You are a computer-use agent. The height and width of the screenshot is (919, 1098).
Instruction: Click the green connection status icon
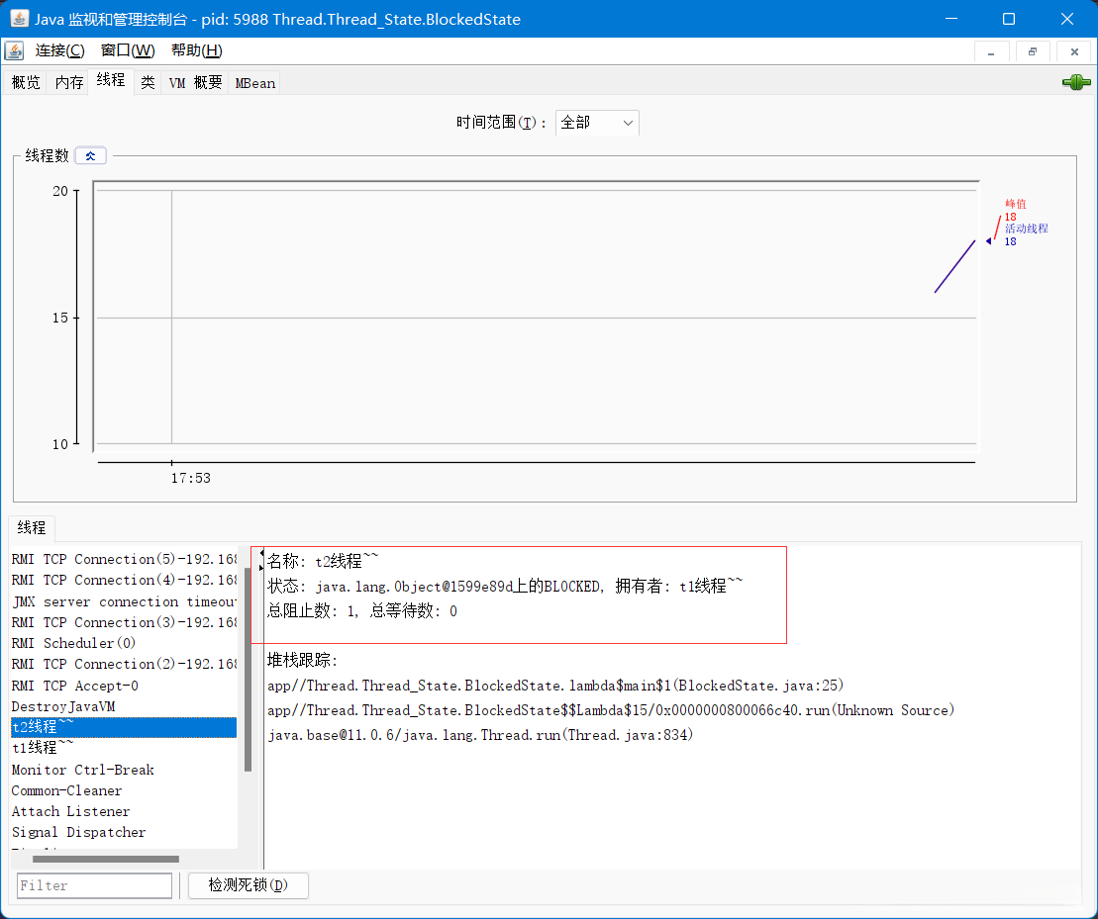(1075, 83)
